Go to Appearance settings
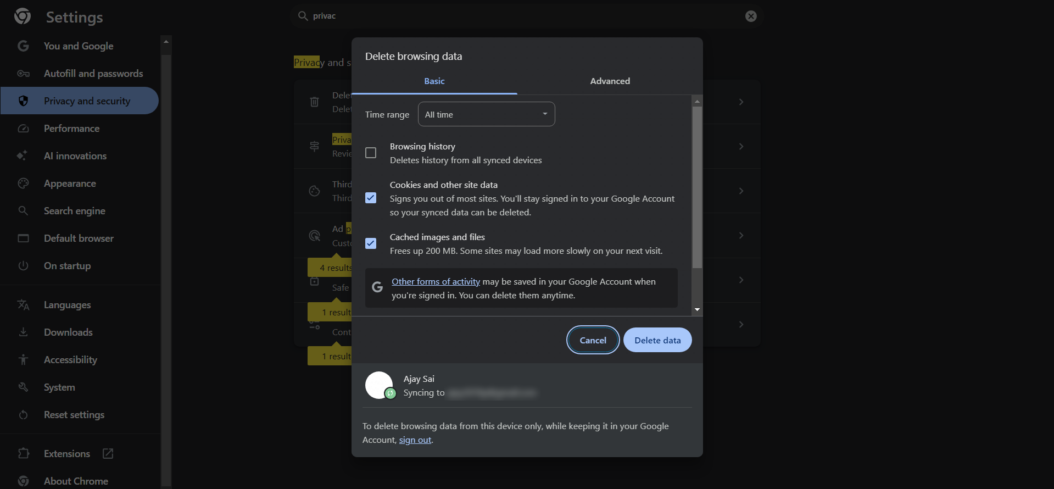 pyautogui.click(x=80, y=184)
